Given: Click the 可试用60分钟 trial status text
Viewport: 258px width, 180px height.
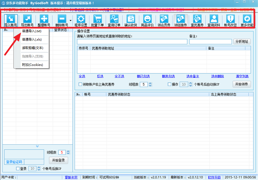Looking at the screenshot, I should point(109,177).
